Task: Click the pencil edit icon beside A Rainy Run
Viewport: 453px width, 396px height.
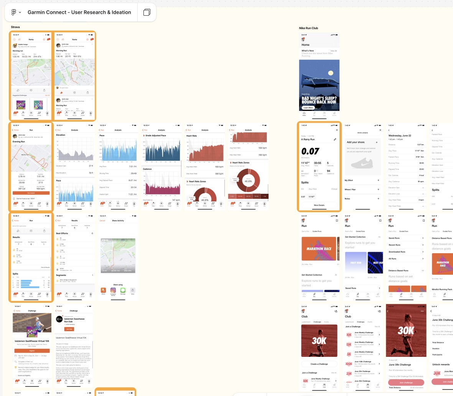Action: (x=335, y=139)
